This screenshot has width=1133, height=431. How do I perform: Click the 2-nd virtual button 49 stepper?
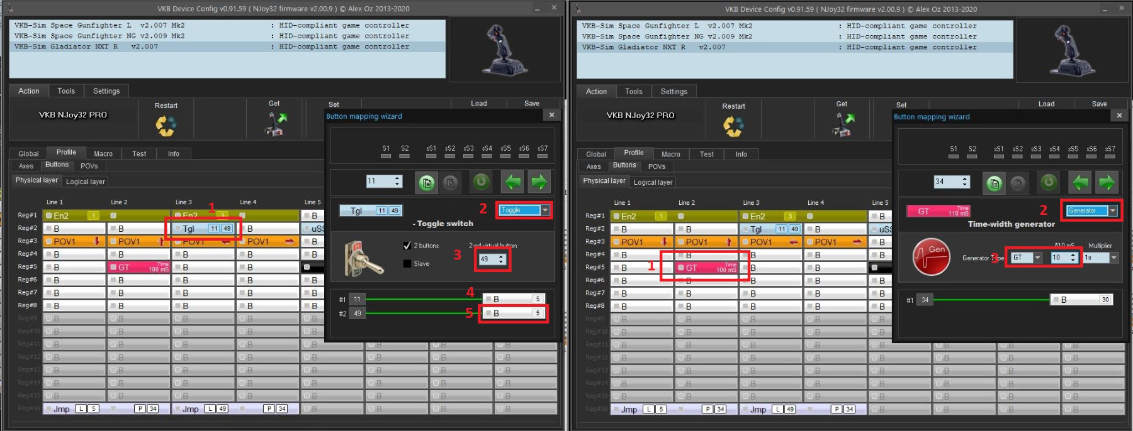492,259
